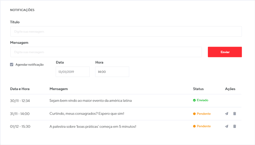Click Pendente text in the 01/12 row
The image size is (255, 145).
[x=204, y=126]
